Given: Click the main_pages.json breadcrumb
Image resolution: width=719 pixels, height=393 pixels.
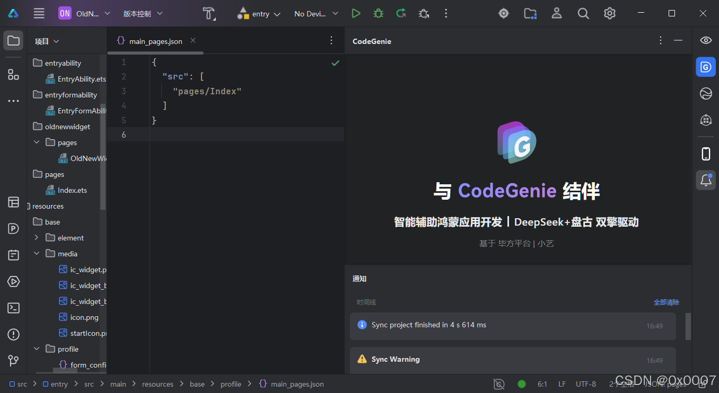Looking at the screenshot, I should pyautogui.click(x=292, y=384).
